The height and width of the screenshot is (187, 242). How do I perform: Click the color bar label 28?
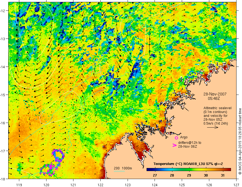click(x=172, y=175)
